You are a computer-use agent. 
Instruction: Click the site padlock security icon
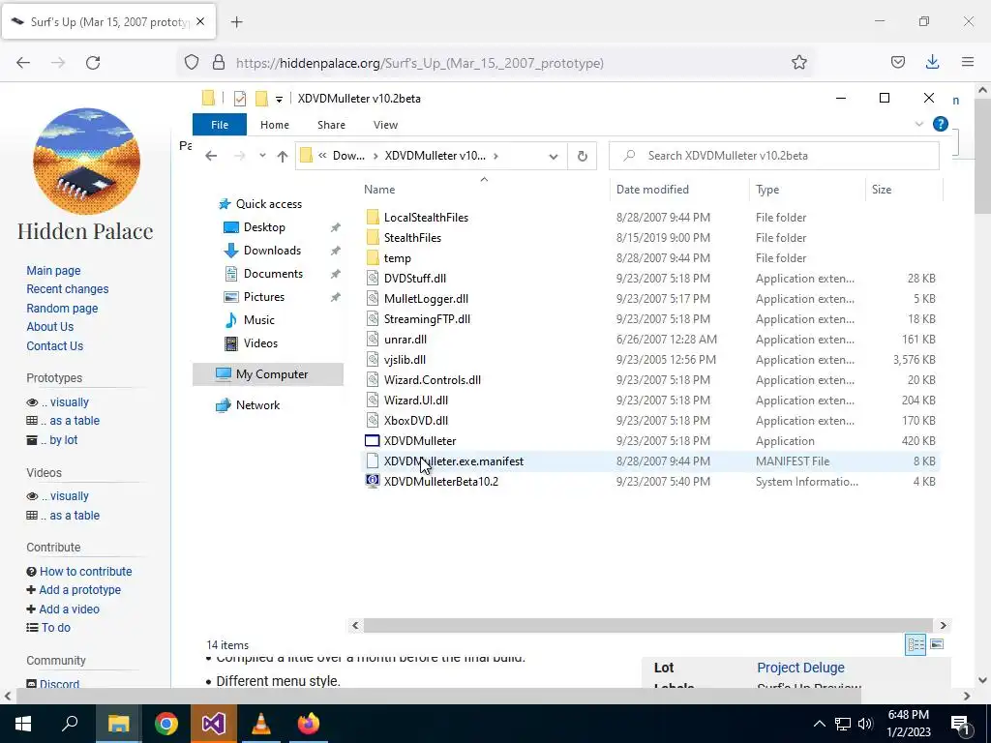coord(219,63)
